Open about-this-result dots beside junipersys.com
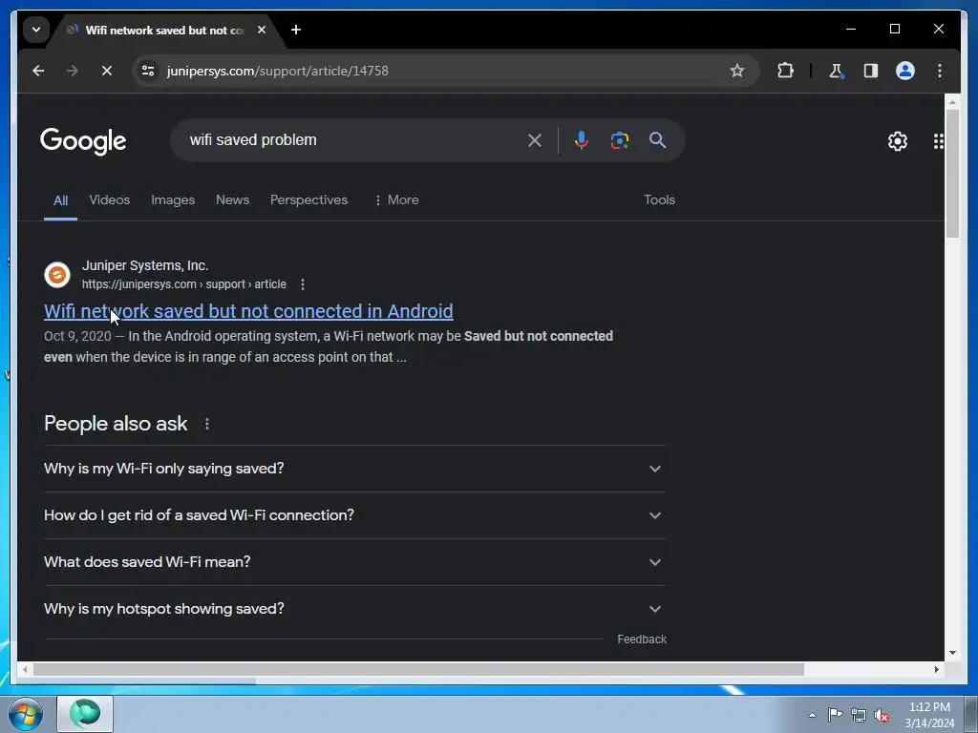This screenshot has height=733, width=978. click(x=303, y=284)
